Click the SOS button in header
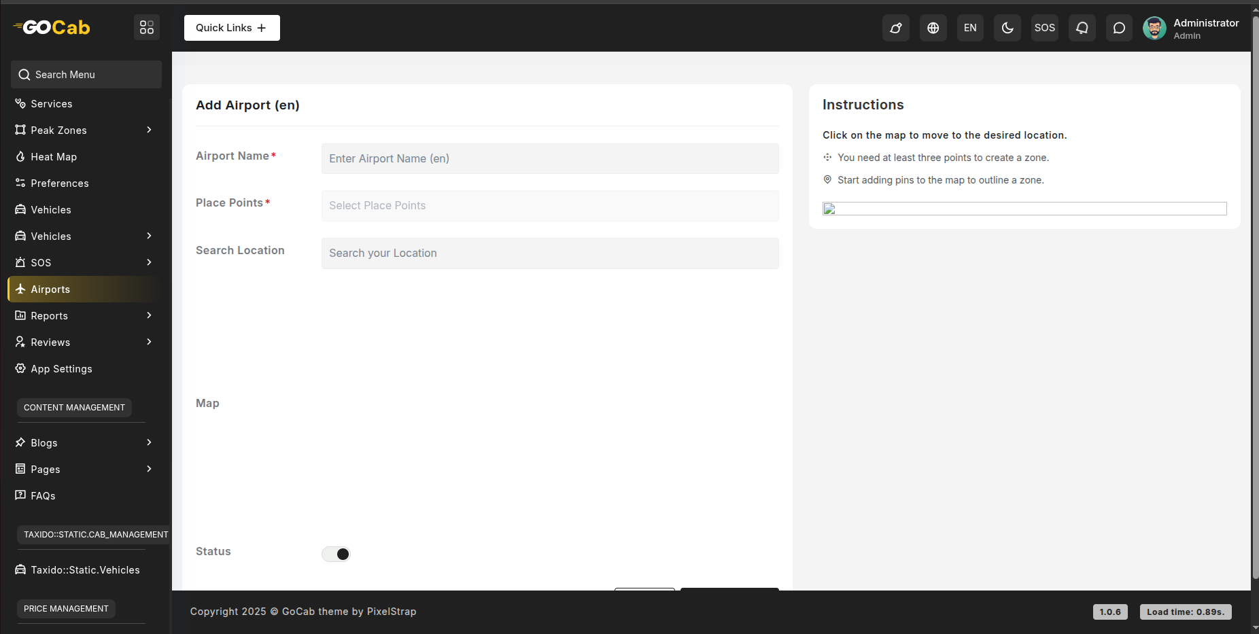 point(1044,28)
